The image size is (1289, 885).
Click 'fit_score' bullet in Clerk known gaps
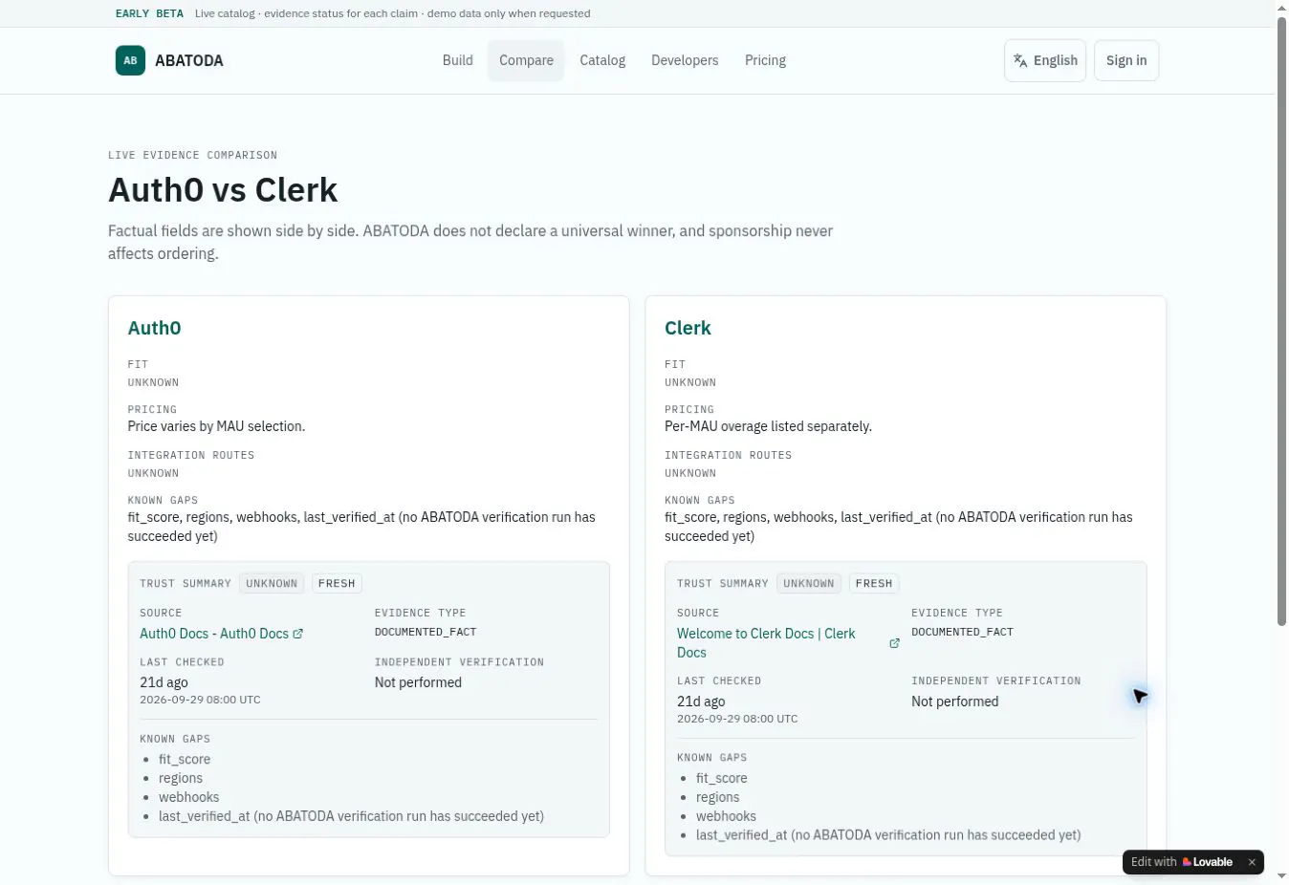[x=722, y=778]
